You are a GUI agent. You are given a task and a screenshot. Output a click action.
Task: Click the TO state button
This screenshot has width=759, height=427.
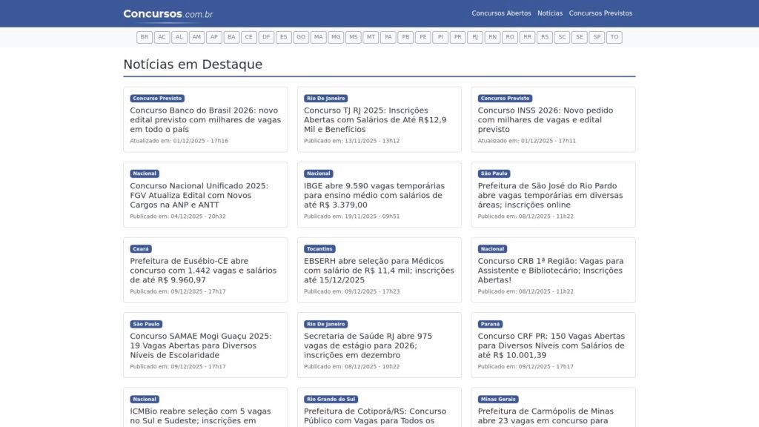[x=614, y=37]
